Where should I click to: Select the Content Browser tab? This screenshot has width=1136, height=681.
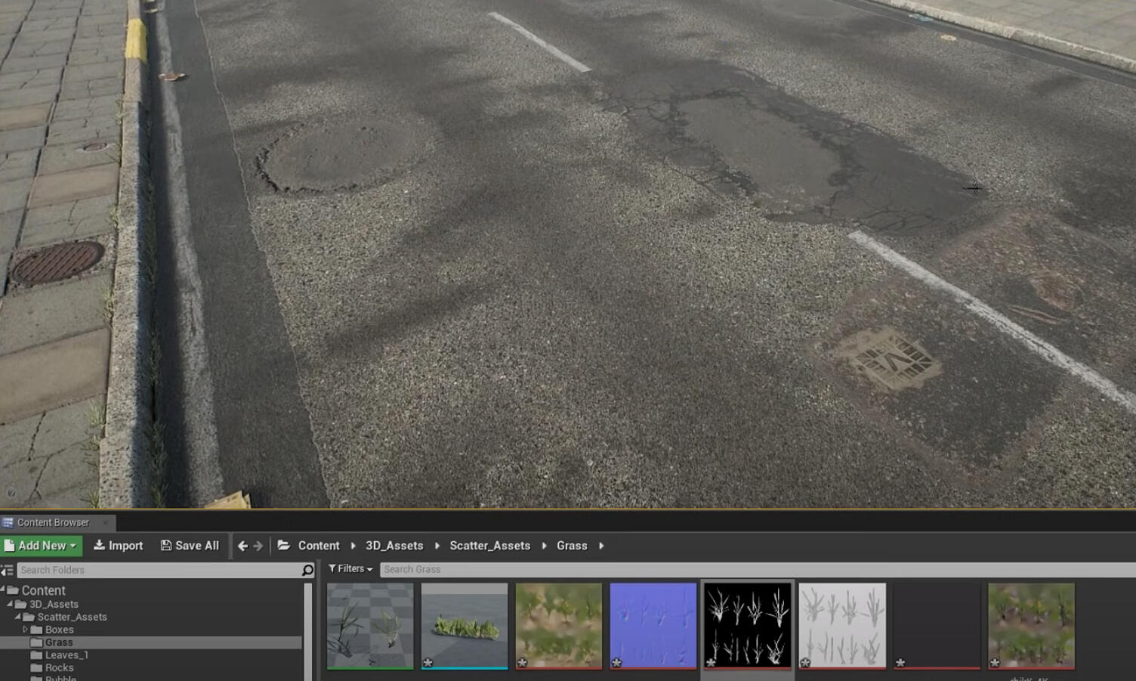coord(53,522)
